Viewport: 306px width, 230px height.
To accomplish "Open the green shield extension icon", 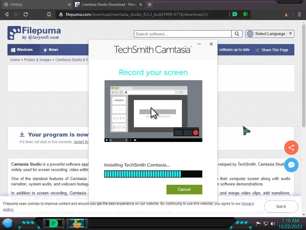I will [245, 14].
